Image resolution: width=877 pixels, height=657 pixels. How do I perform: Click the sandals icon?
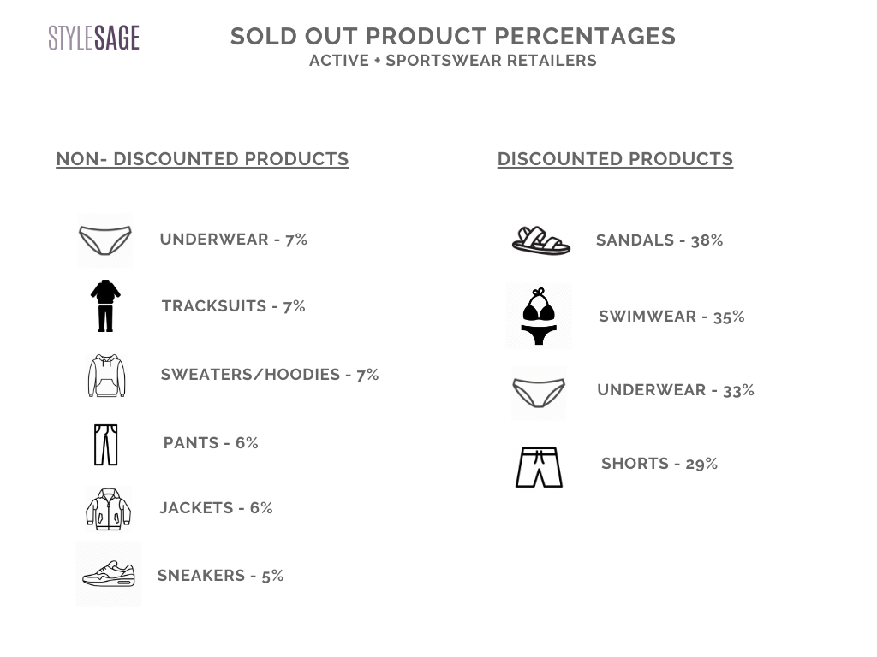[x=541, y=240]
